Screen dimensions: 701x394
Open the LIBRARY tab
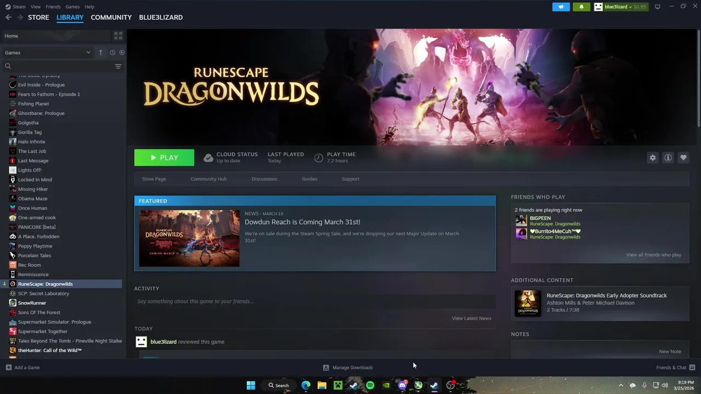[x=70, y=18]
